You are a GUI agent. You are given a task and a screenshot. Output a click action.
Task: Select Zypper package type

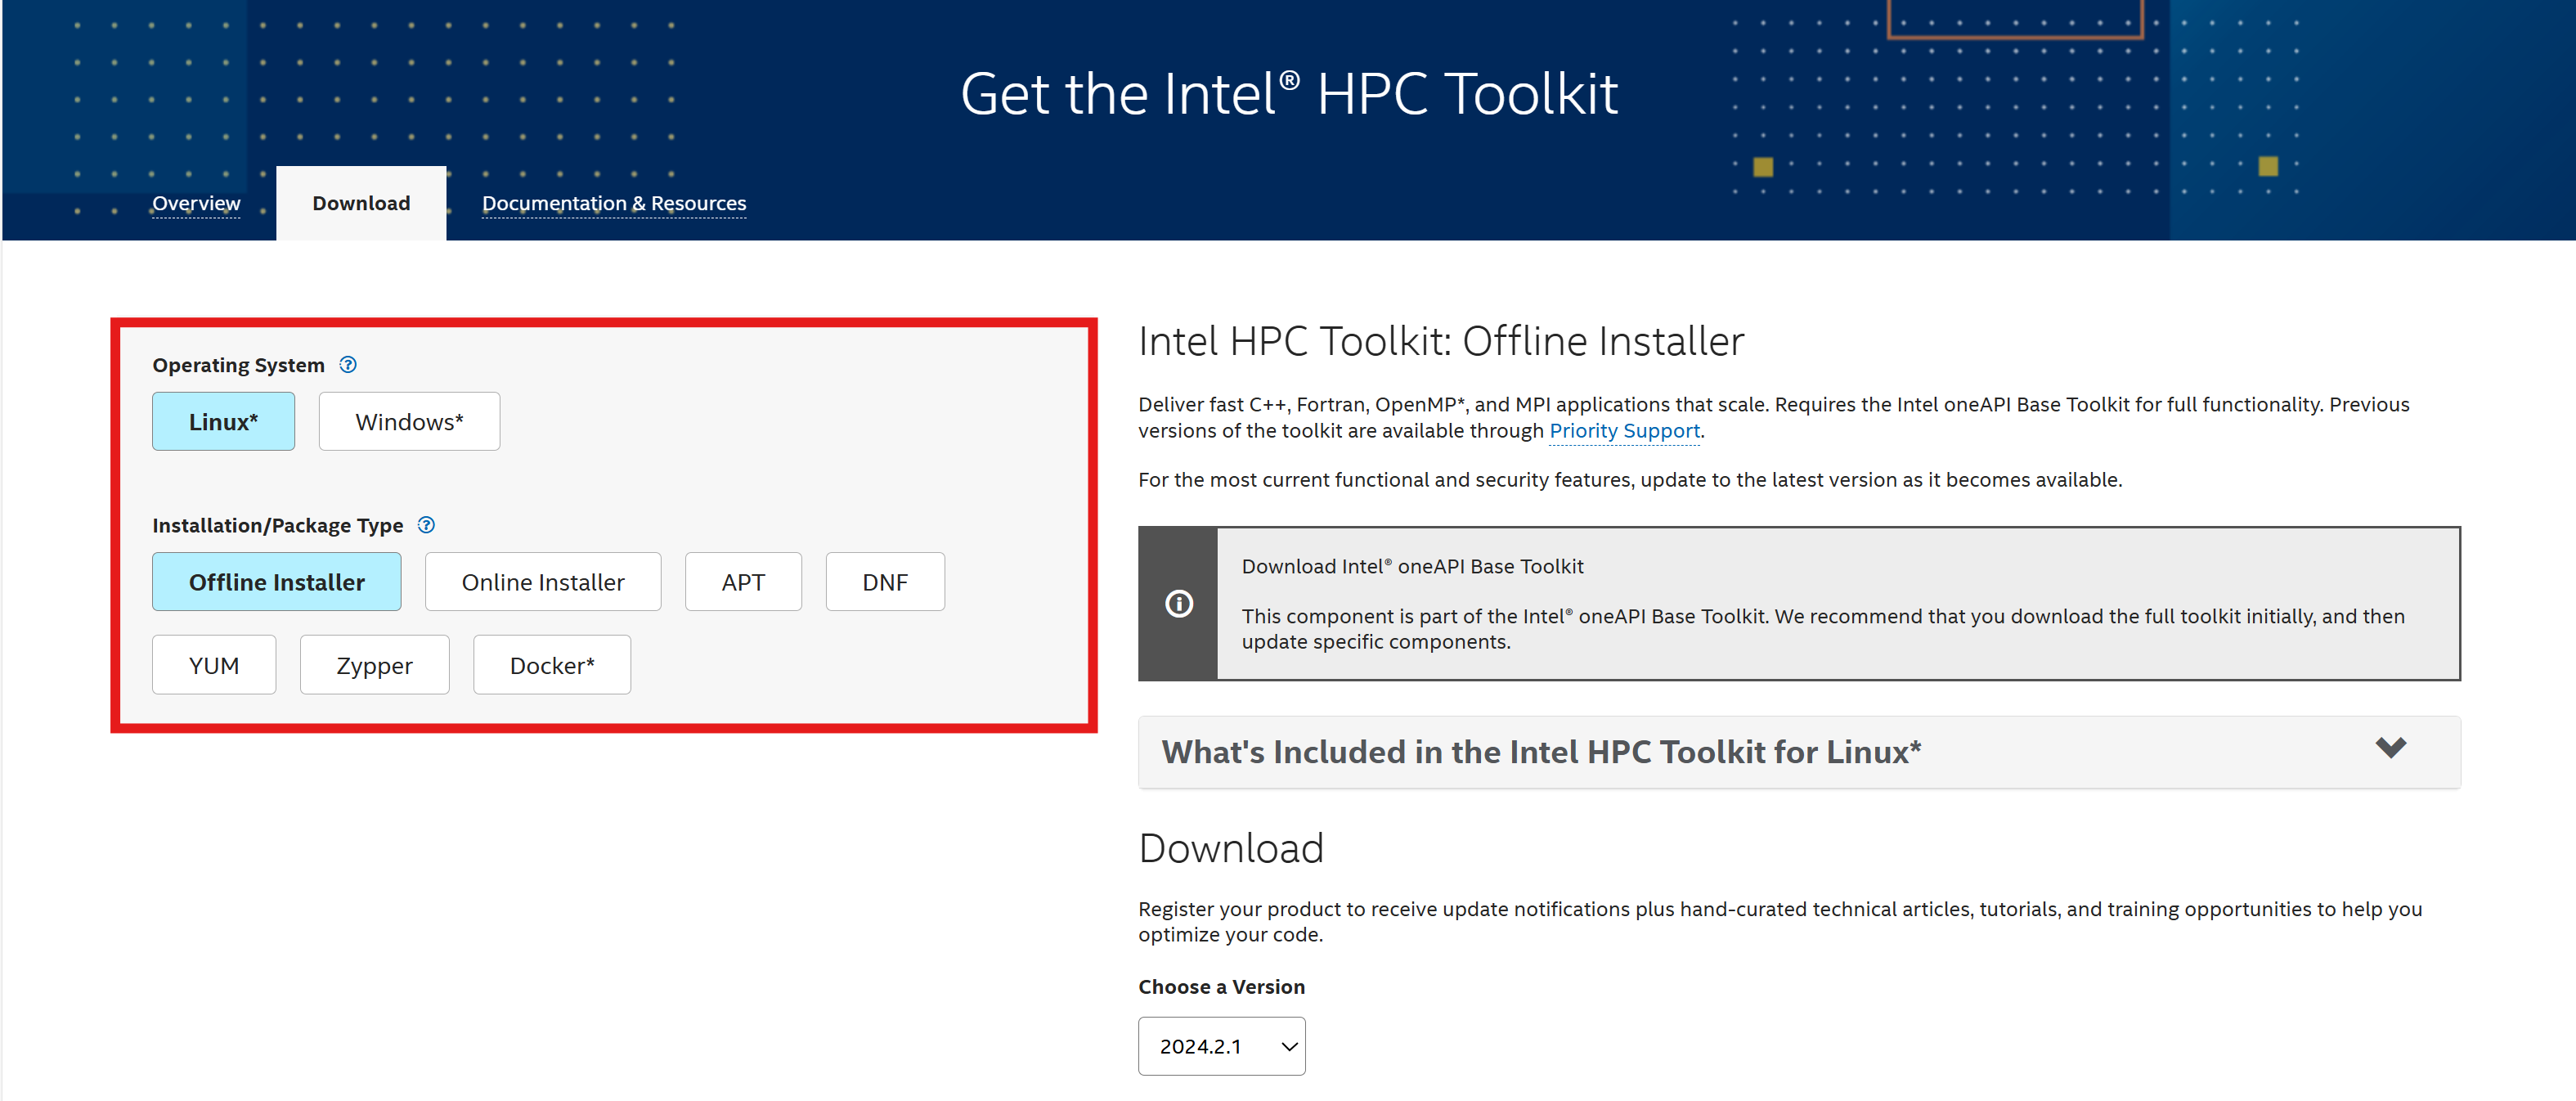pos(374,666)
